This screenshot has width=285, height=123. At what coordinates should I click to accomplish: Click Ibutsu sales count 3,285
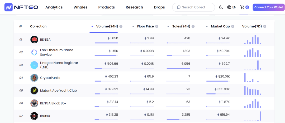[x=186, y=115]
